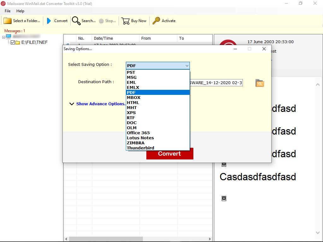323x242 pixels.
Task: Choose Office 365 from saving options
Action: point(158,133)
